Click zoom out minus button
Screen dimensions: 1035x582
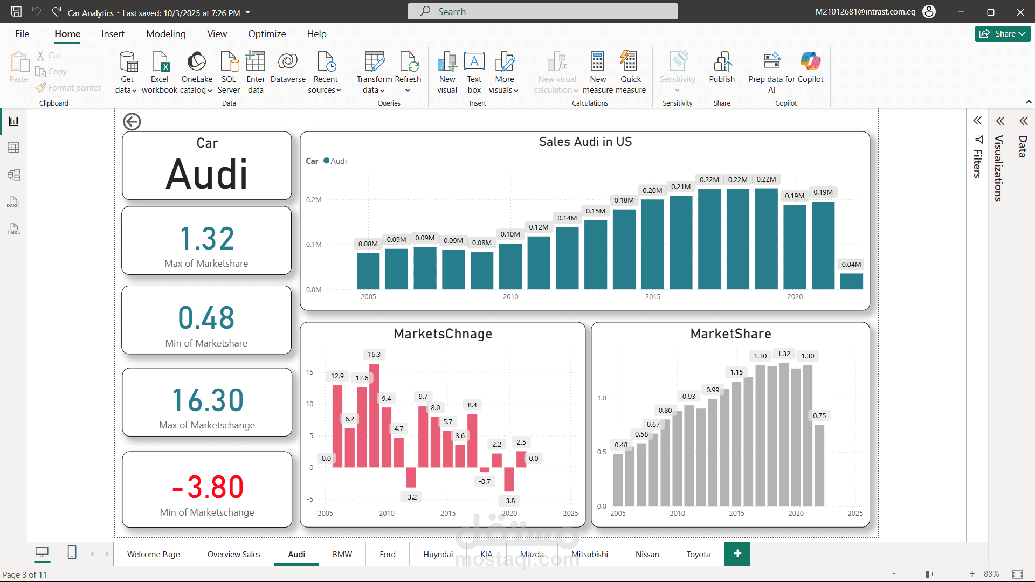tap(894, 574)
